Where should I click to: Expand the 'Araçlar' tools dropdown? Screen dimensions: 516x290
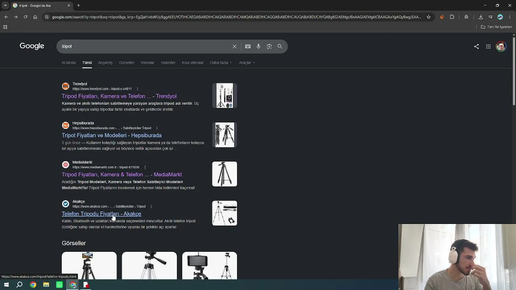click(x=247, y=62)
